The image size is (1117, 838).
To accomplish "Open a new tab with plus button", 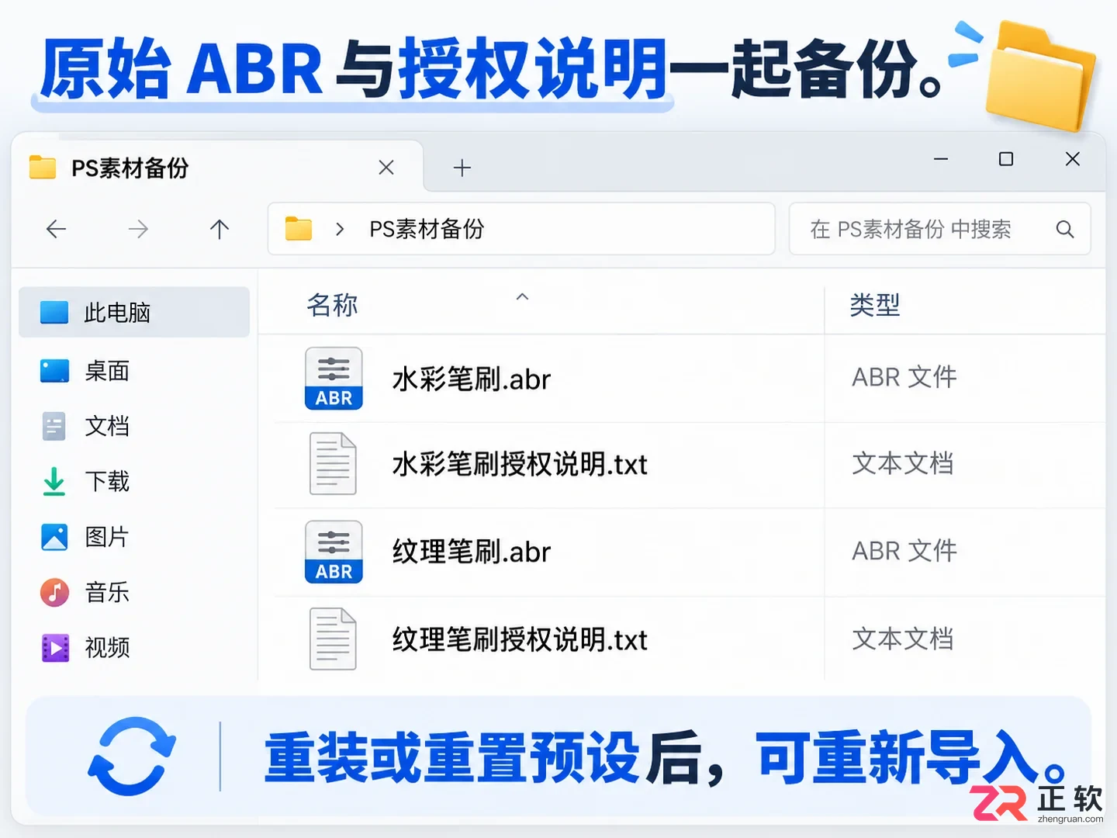I will pyautogui.click(x=462, y=168).
